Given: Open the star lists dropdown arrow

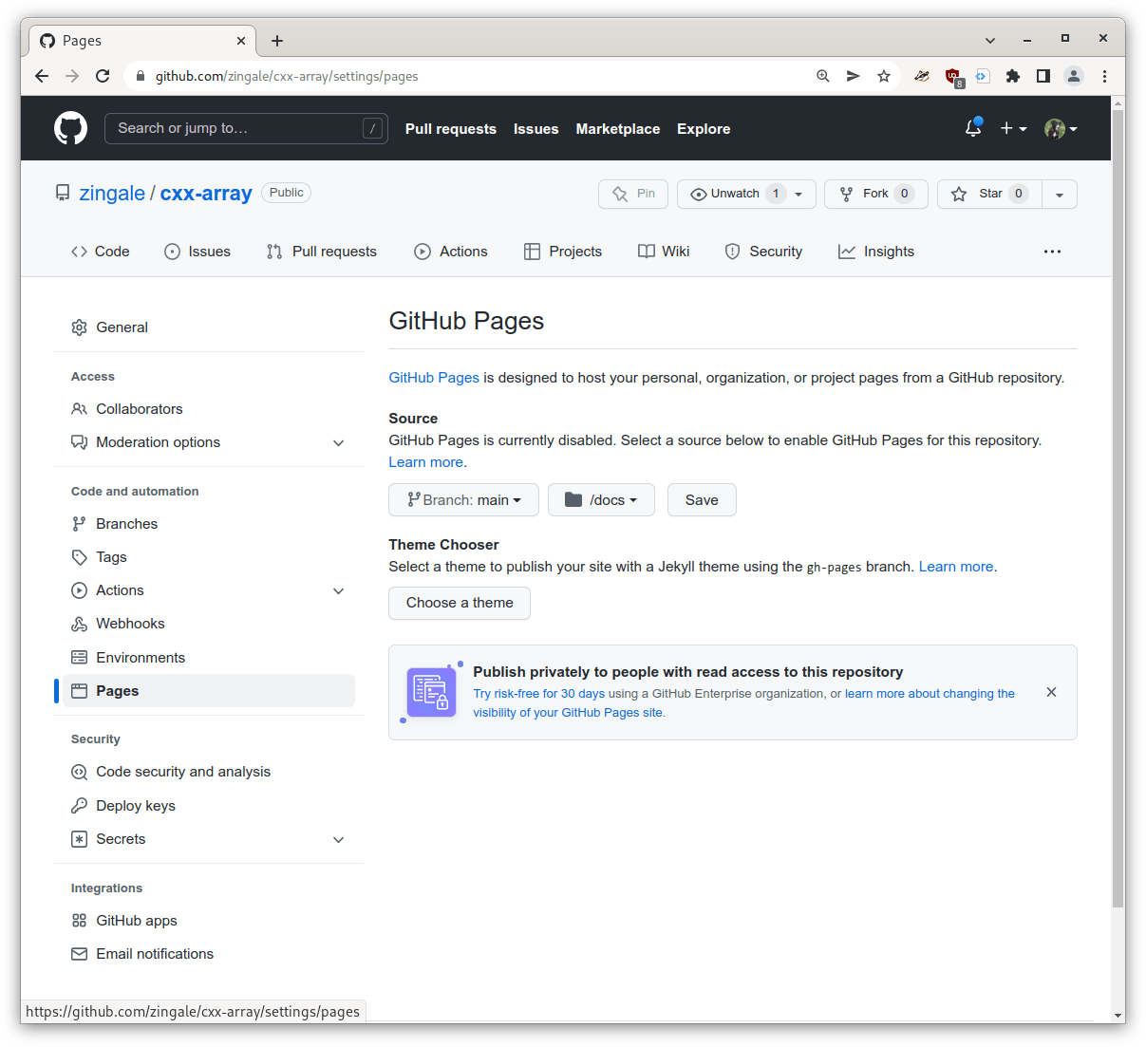Looking at the screenshot, I should point(1060,194).
